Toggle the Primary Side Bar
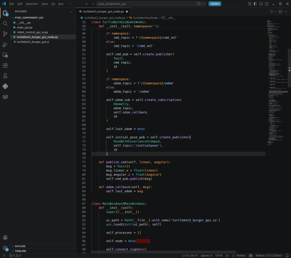 click(x=255, y=4)
